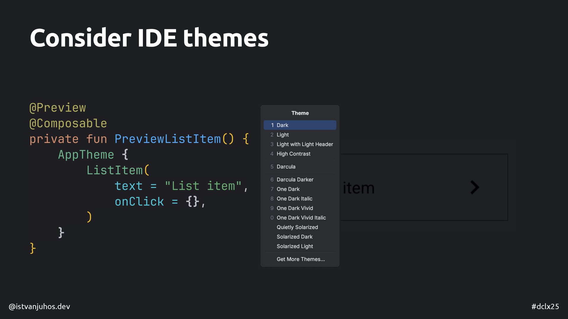Click the #dclx25 hashtag
This screenshot has width=568, height=319.
pos(545,307)
